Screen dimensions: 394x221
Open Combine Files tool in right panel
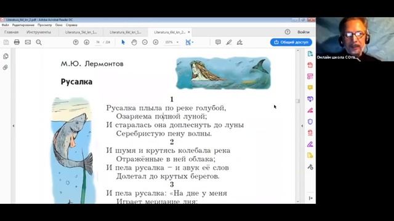click(310, 99)
